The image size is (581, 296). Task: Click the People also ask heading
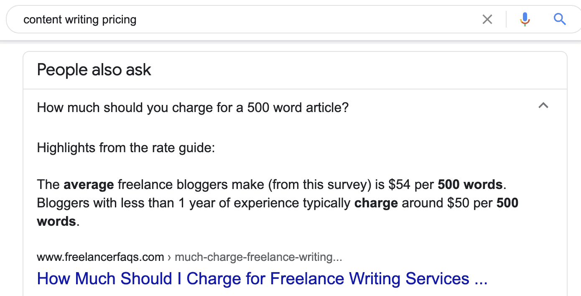[x=94, y=69]
